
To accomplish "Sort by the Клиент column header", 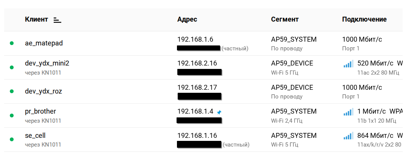I will [36, 19].
